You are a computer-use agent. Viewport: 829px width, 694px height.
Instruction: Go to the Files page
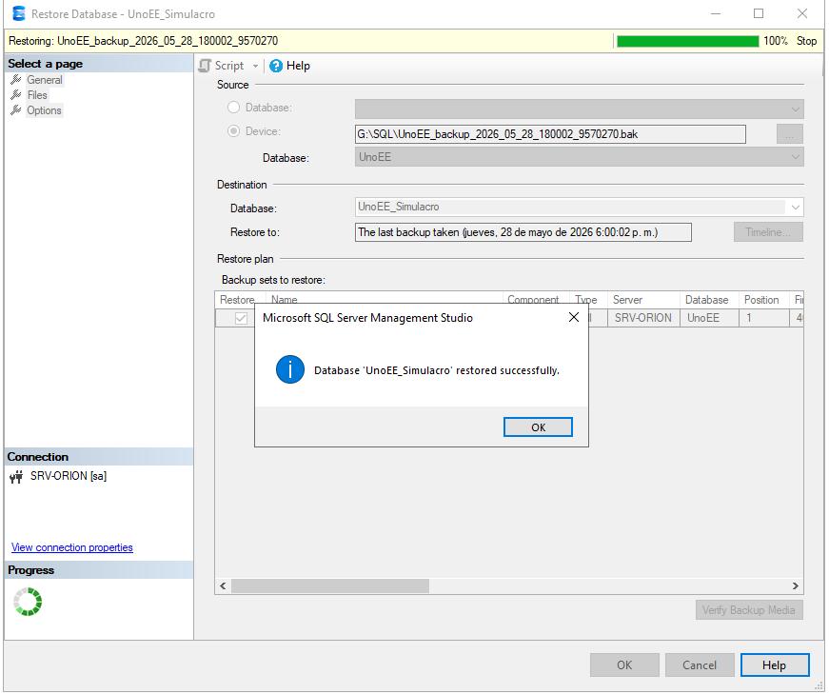[x=37, y=95]
